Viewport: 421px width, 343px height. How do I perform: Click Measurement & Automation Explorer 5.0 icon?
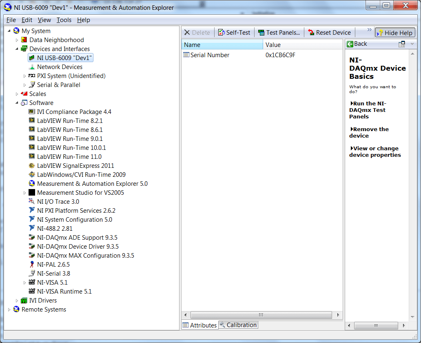(32, 183)
